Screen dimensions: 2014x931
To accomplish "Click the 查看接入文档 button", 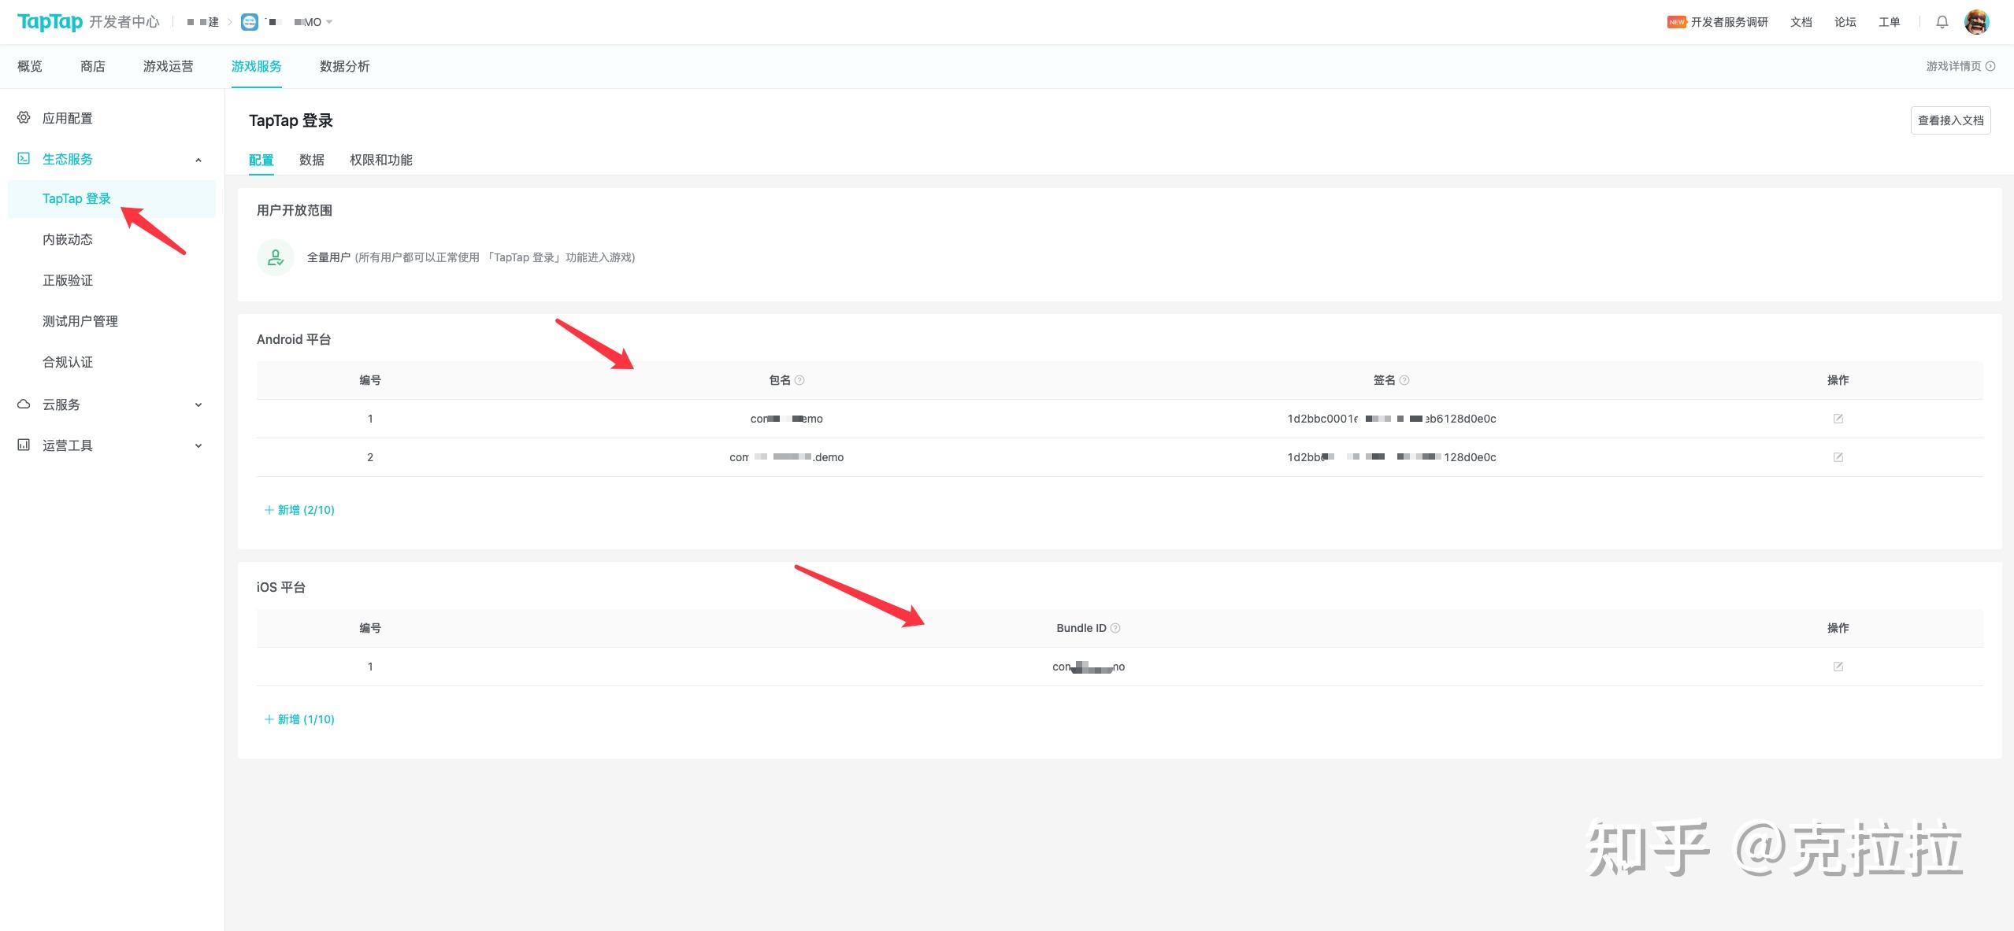I will (1950, 120).
